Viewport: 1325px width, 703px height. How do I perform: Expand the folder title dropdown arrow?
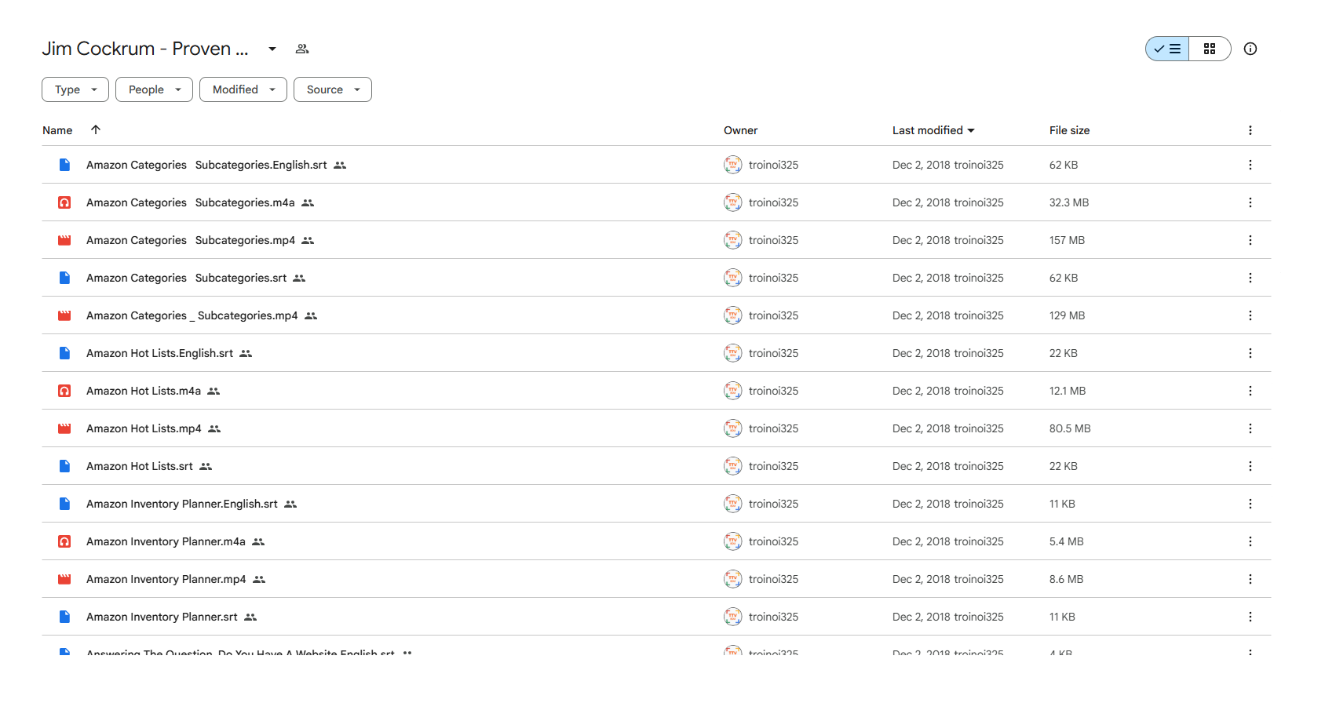272,49
